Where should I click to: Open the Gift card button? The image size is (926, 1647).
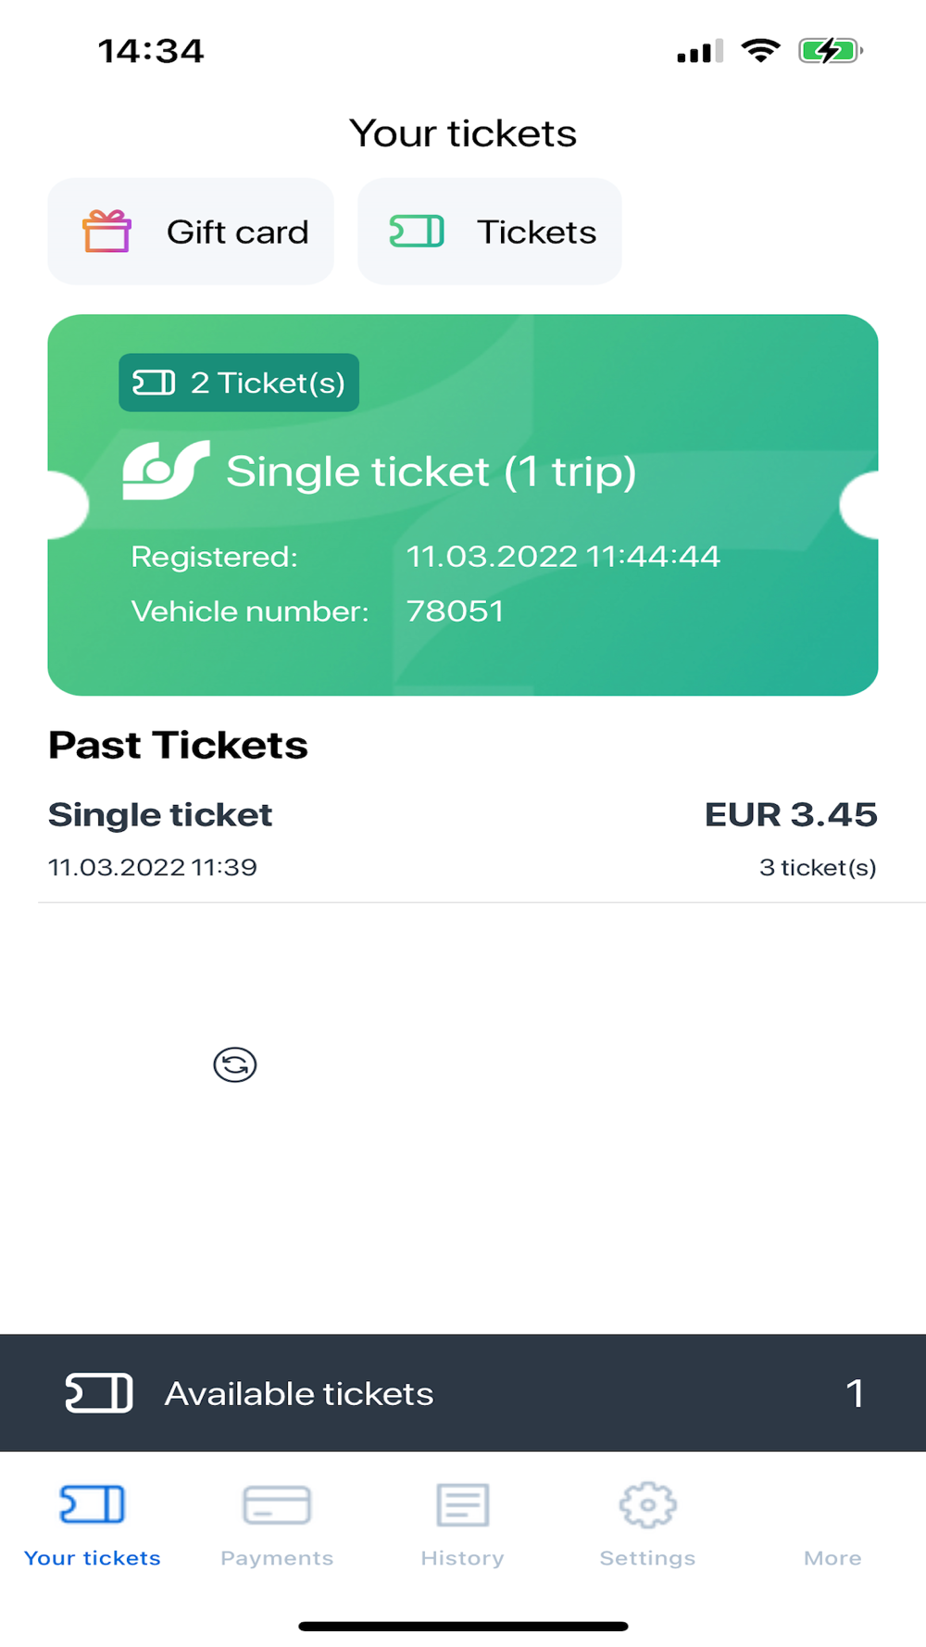pos(191,232)
